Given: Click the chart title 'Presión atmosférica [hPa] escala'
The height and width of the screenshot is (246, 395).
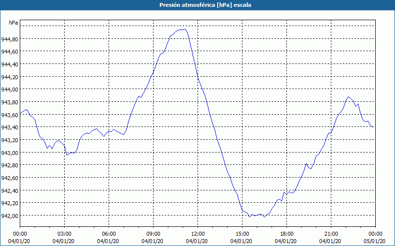Looking at the screenshot, I should coord(205,5).
